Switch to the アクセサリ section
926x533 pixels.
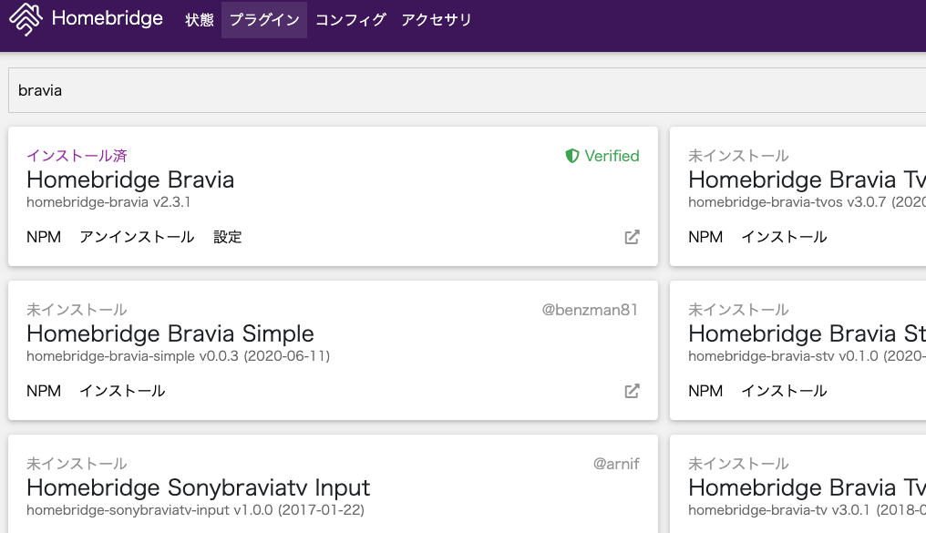click(x=436, y=18)
